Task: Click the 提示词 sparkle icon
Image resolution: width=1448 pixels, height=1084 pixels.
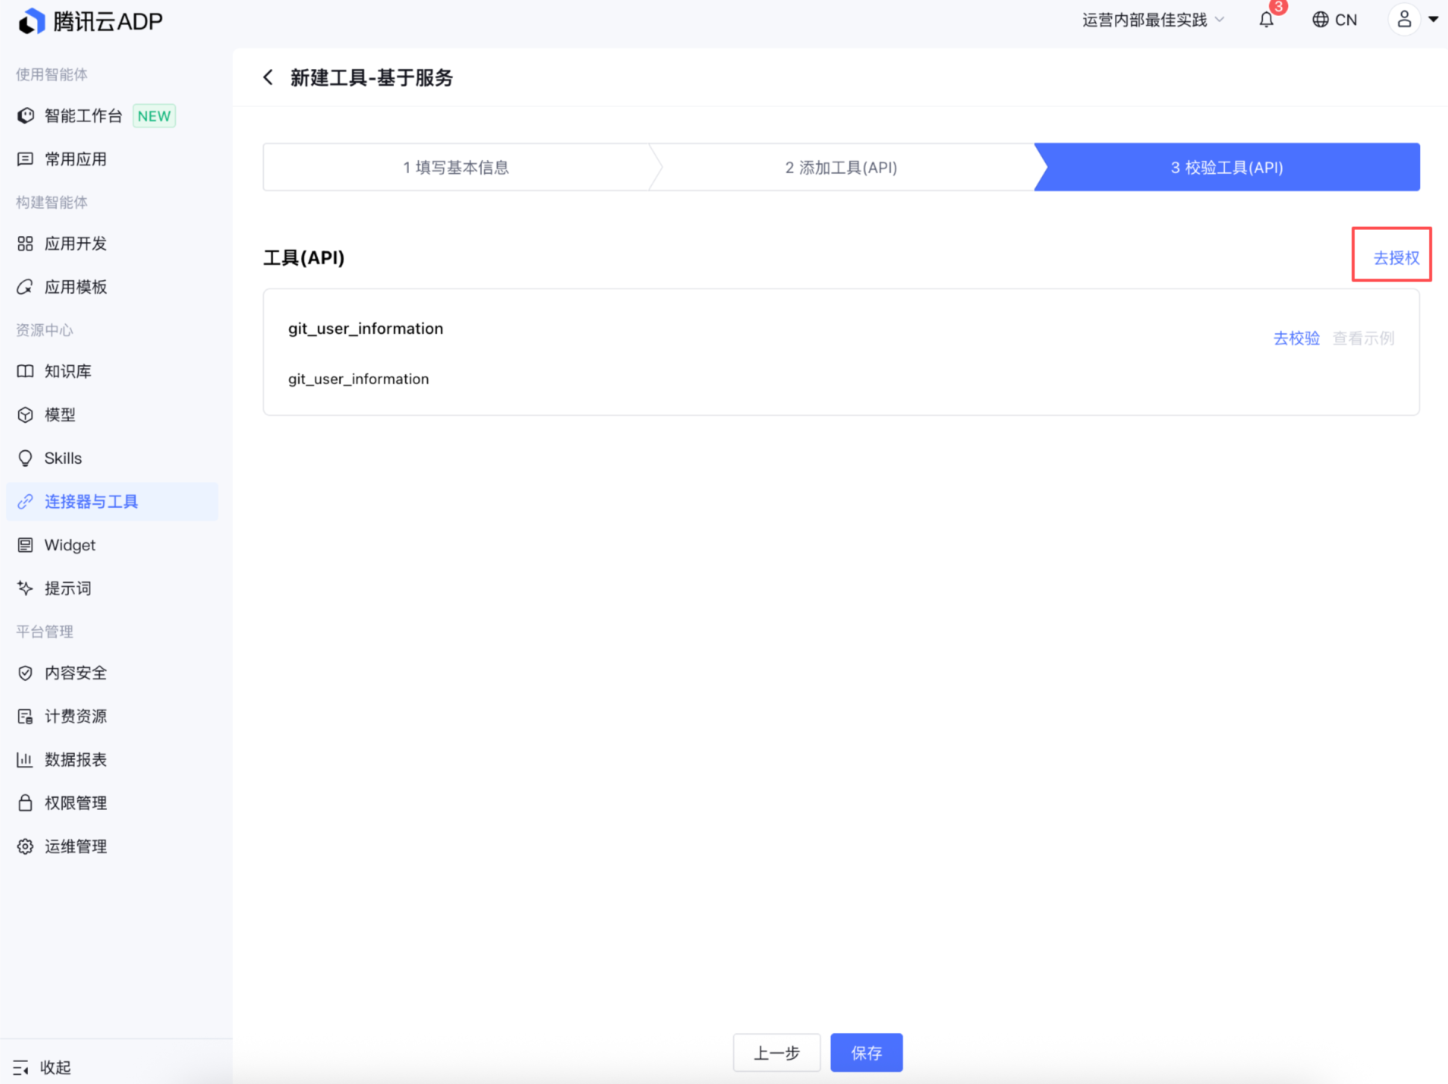Action: (x=25, y=588)
